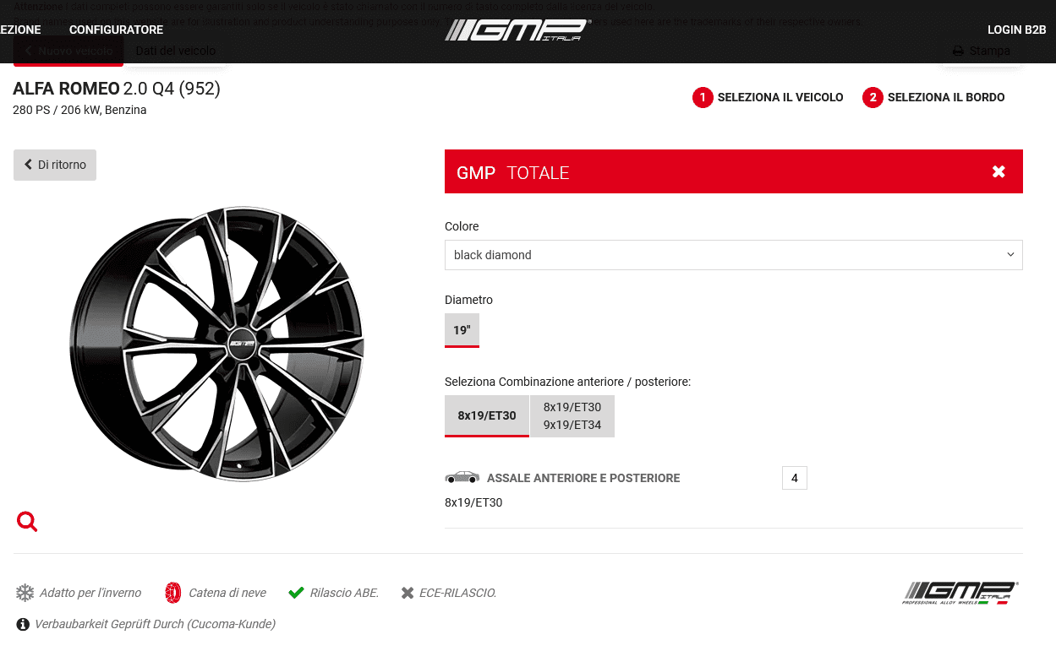Click the ECE-Rilascio cross icon
The height and width of the screenshot is (651, 1056).
coord(408,593)
